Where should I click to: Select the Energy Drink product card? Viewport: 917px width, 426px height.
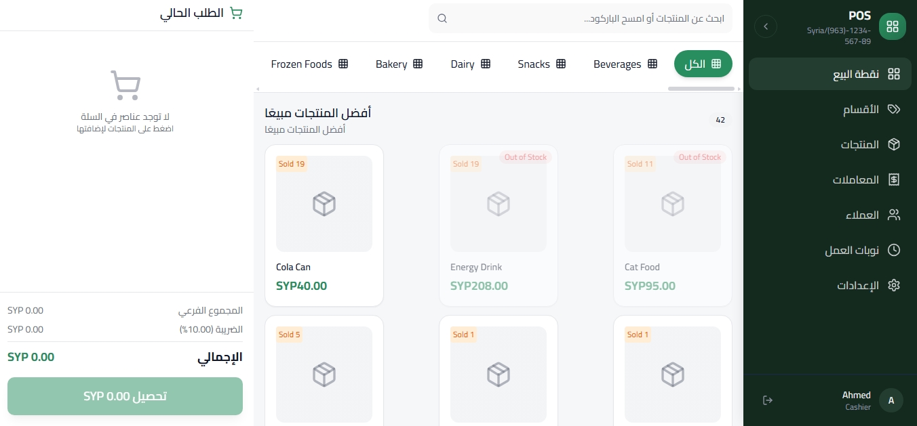[x=499, y=226]
